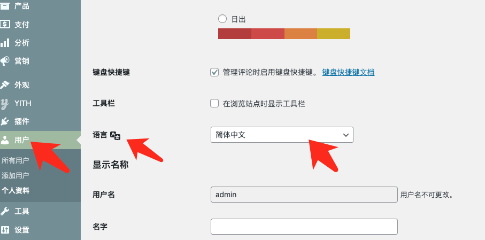
Task: Enable 在浏览站点时显示工具栏 checkbox
Action: pos(215,104)
